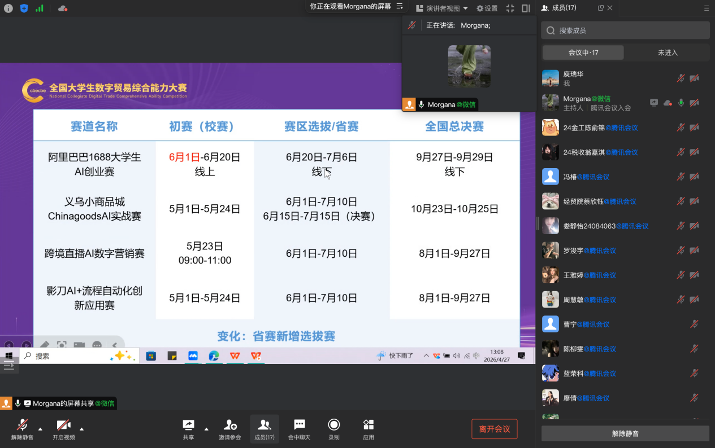715x448 pixels.
Task: Toggle mic icon for 罗浚宇
Action: pos(681,251)
